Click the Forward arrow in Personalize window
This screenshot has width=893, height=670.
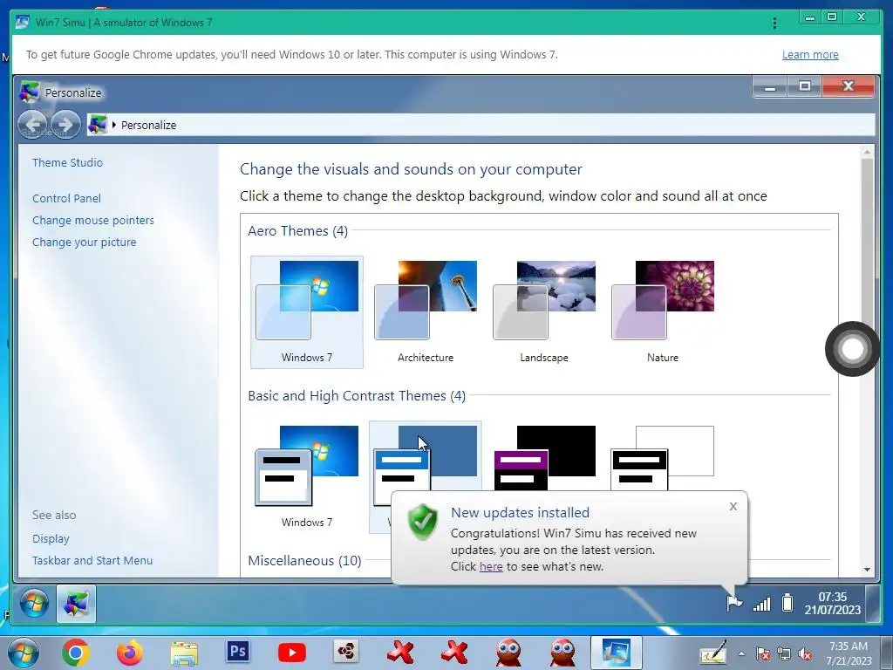point(65,124)
